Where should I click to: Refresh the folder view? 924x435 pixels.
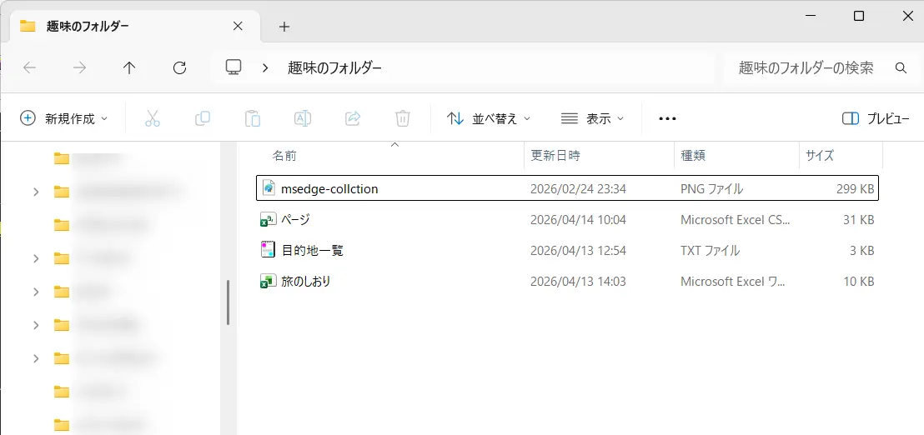pyautogui.click(x=179, y=68)
